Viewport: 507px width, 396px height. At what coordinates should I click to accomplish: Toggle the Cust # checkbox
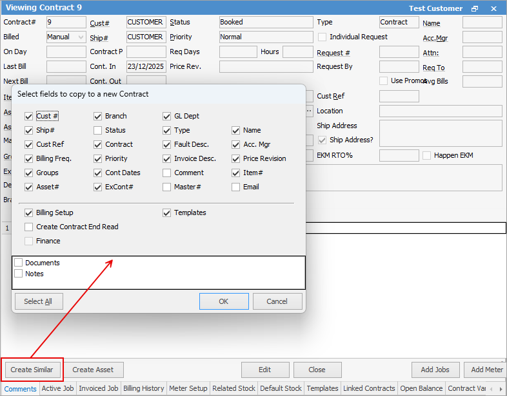[29, 116]
